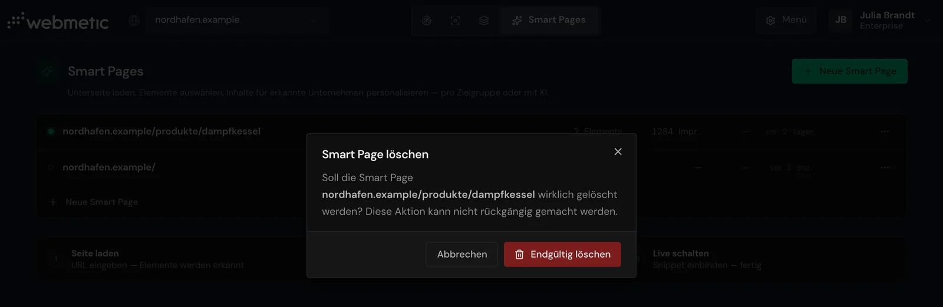Select the Live schalten step
Image resolution: width=943 pixels, height=307 pixels.
point(707,259)
